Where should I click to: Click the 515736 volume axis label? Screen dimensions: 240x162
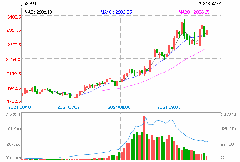coord(14,128)
